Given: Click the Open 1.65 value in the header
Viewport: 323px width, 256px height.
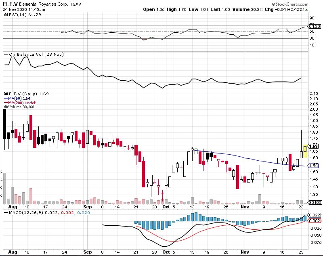Looking at the screenshot, I should point(154,9).
